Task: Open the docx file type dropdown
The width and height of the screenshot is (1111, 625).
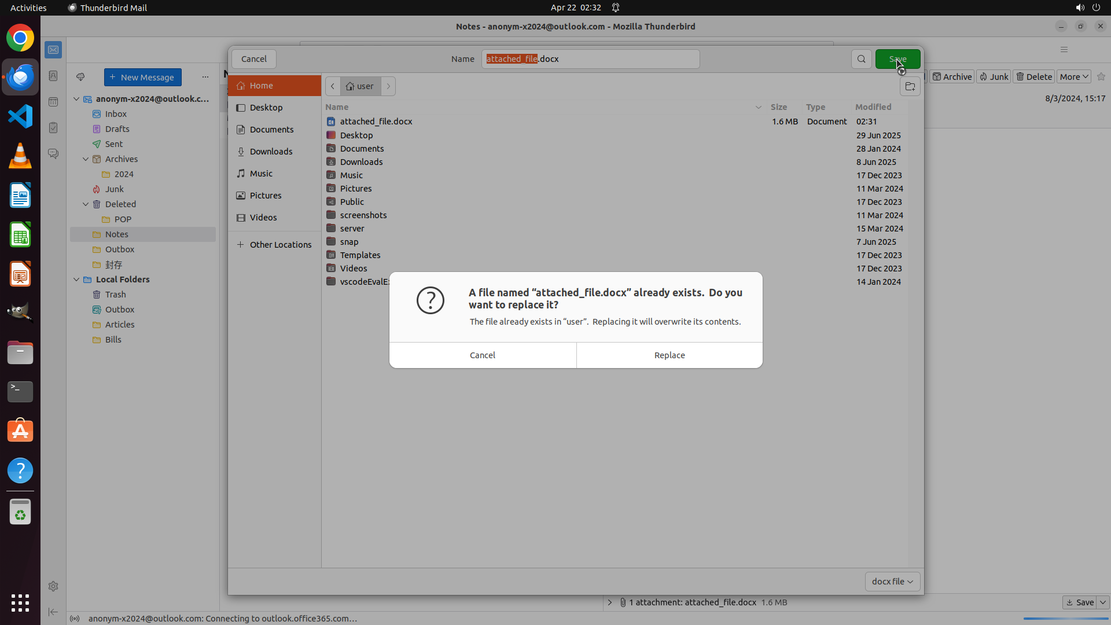Action: point(892,582)
